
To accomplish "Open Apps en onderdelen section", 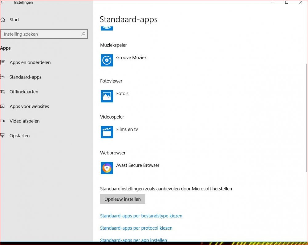I will 30,62.
